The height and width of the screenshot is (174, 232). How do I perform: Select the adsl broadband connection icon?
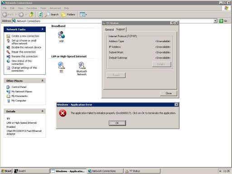[x=61, y=35]
